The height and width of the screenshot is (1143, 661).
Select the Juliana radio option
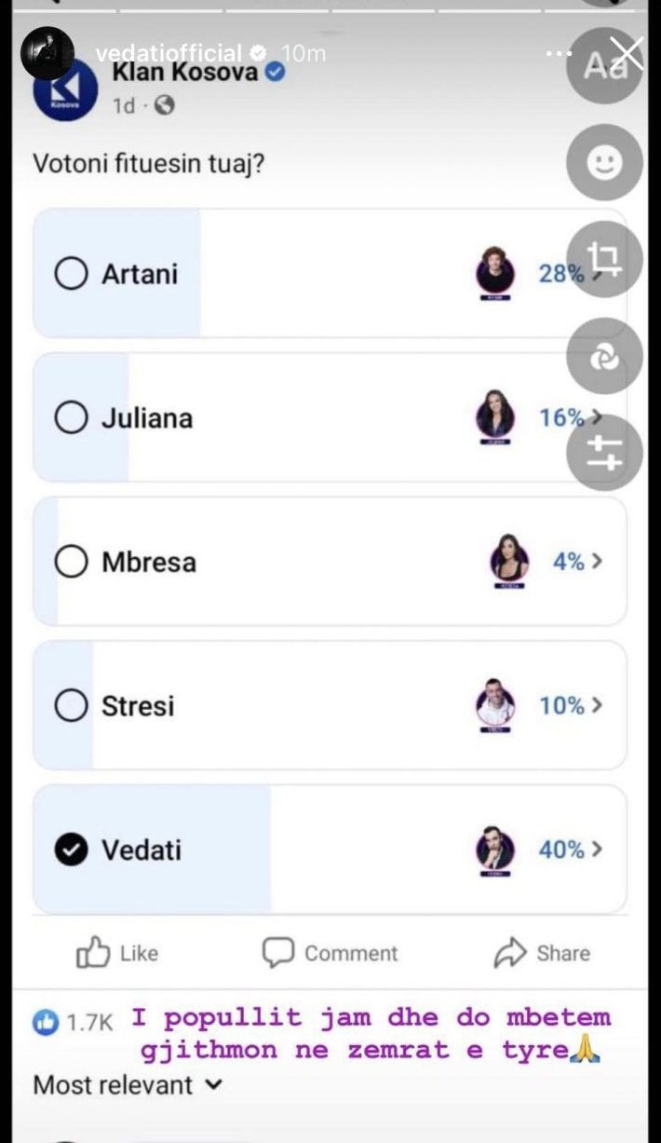[x=71, y=418]
